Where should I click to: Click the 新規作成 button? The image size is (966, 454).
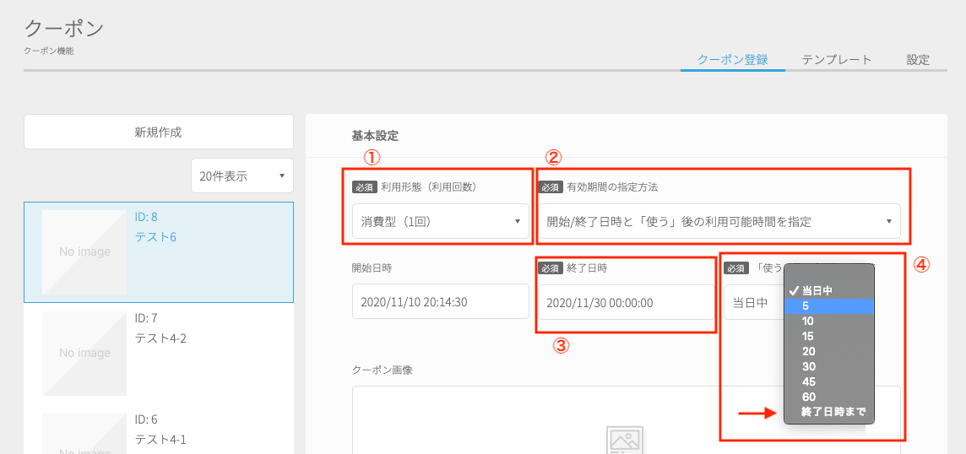159,132
